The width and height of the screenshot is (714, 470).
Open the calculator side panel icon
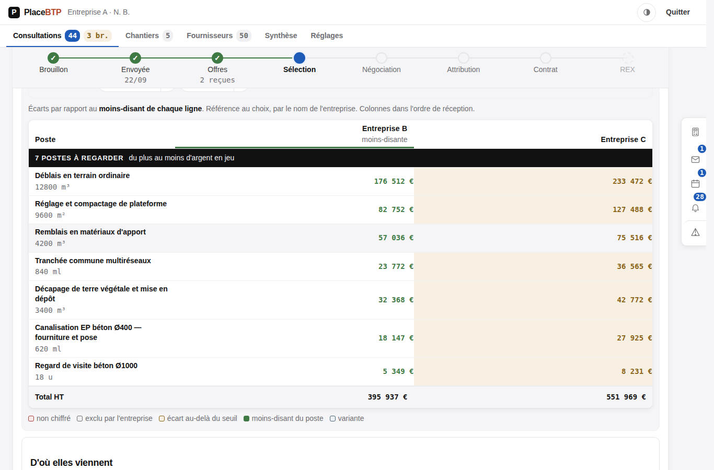coord(695,132)
